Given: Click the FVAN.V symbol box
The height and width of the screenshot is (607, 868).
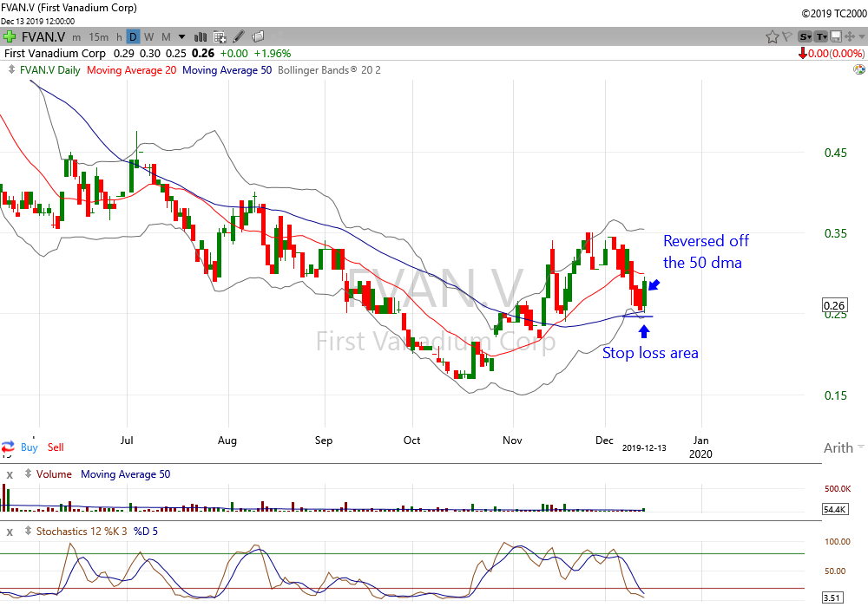Looking at the screenshot, I should pyautogui.click(x=43, y=37).
